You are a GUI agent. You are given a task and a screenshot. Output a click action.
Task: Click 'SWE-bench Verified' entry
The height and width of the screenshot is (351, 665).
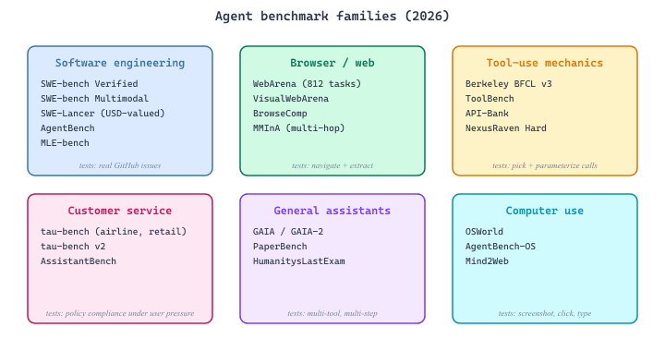point(89,83)
